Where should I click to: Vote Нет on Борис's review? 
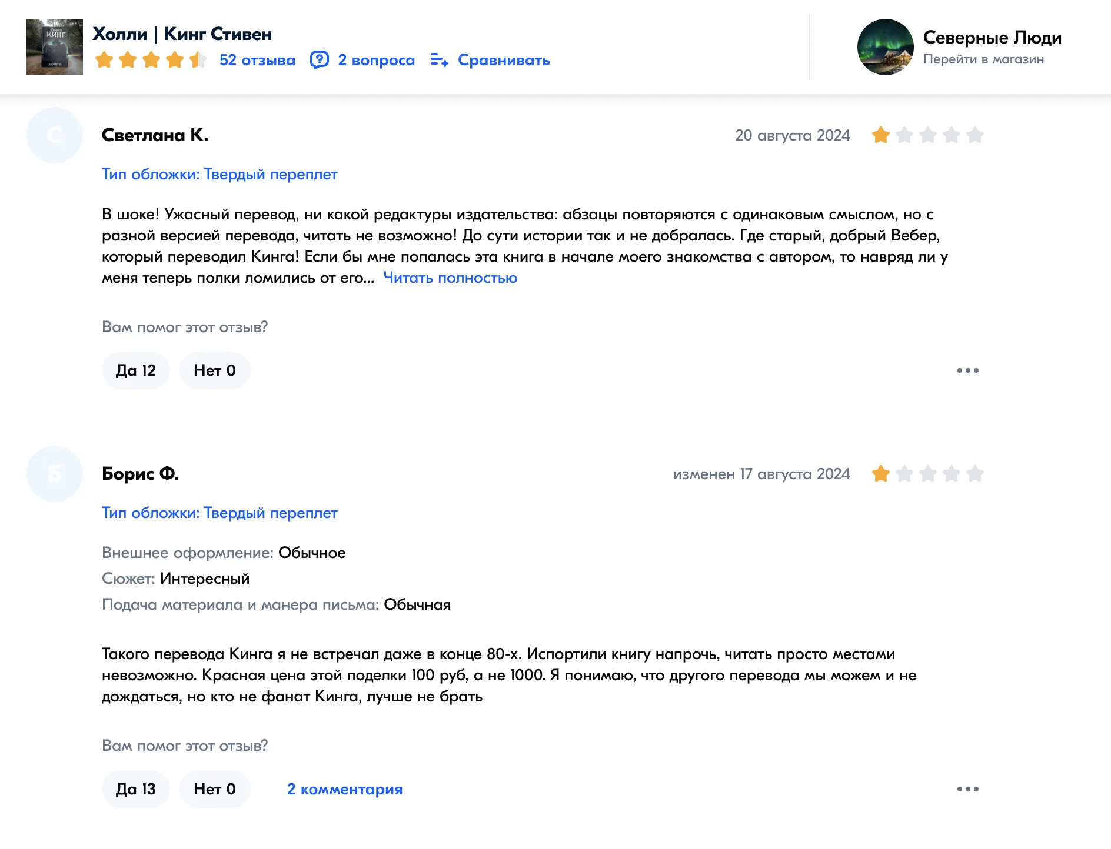pos(215,789)
